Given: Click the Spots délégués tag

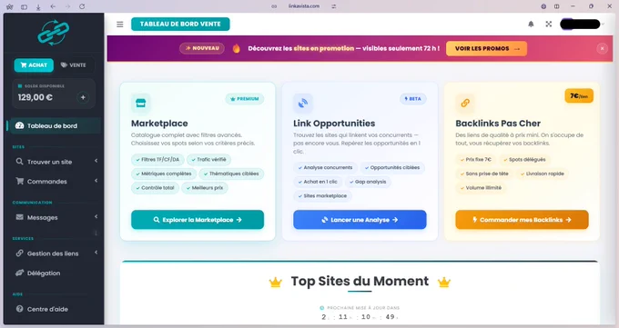Looking at the screenshot, I should click(x=524, y=160).
